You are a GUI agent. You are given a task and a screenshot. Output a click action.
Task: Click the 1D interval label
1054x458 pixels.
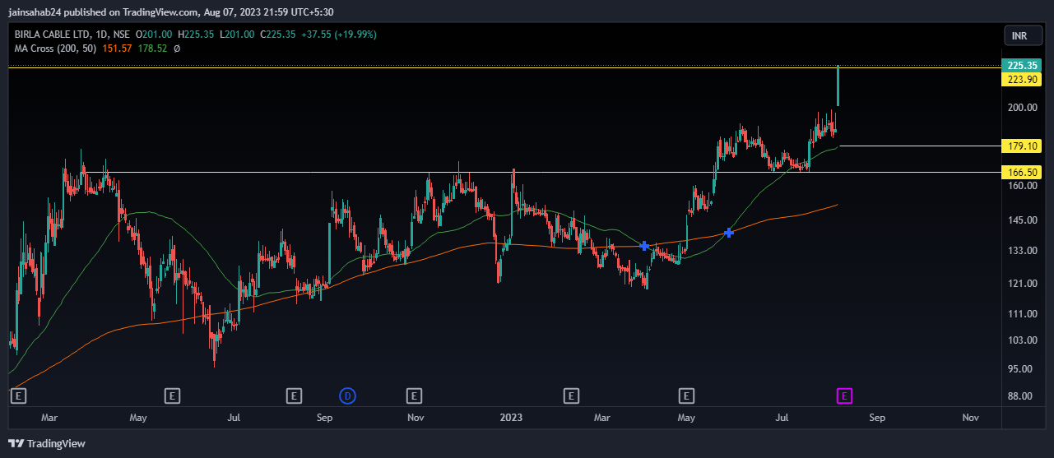point(100,35)
